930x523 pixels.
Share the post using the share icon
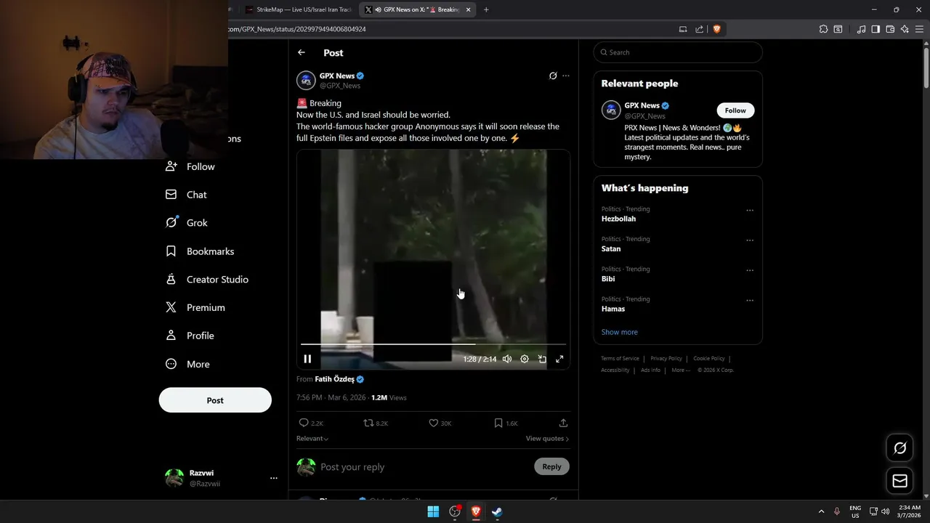click(563, 423)
